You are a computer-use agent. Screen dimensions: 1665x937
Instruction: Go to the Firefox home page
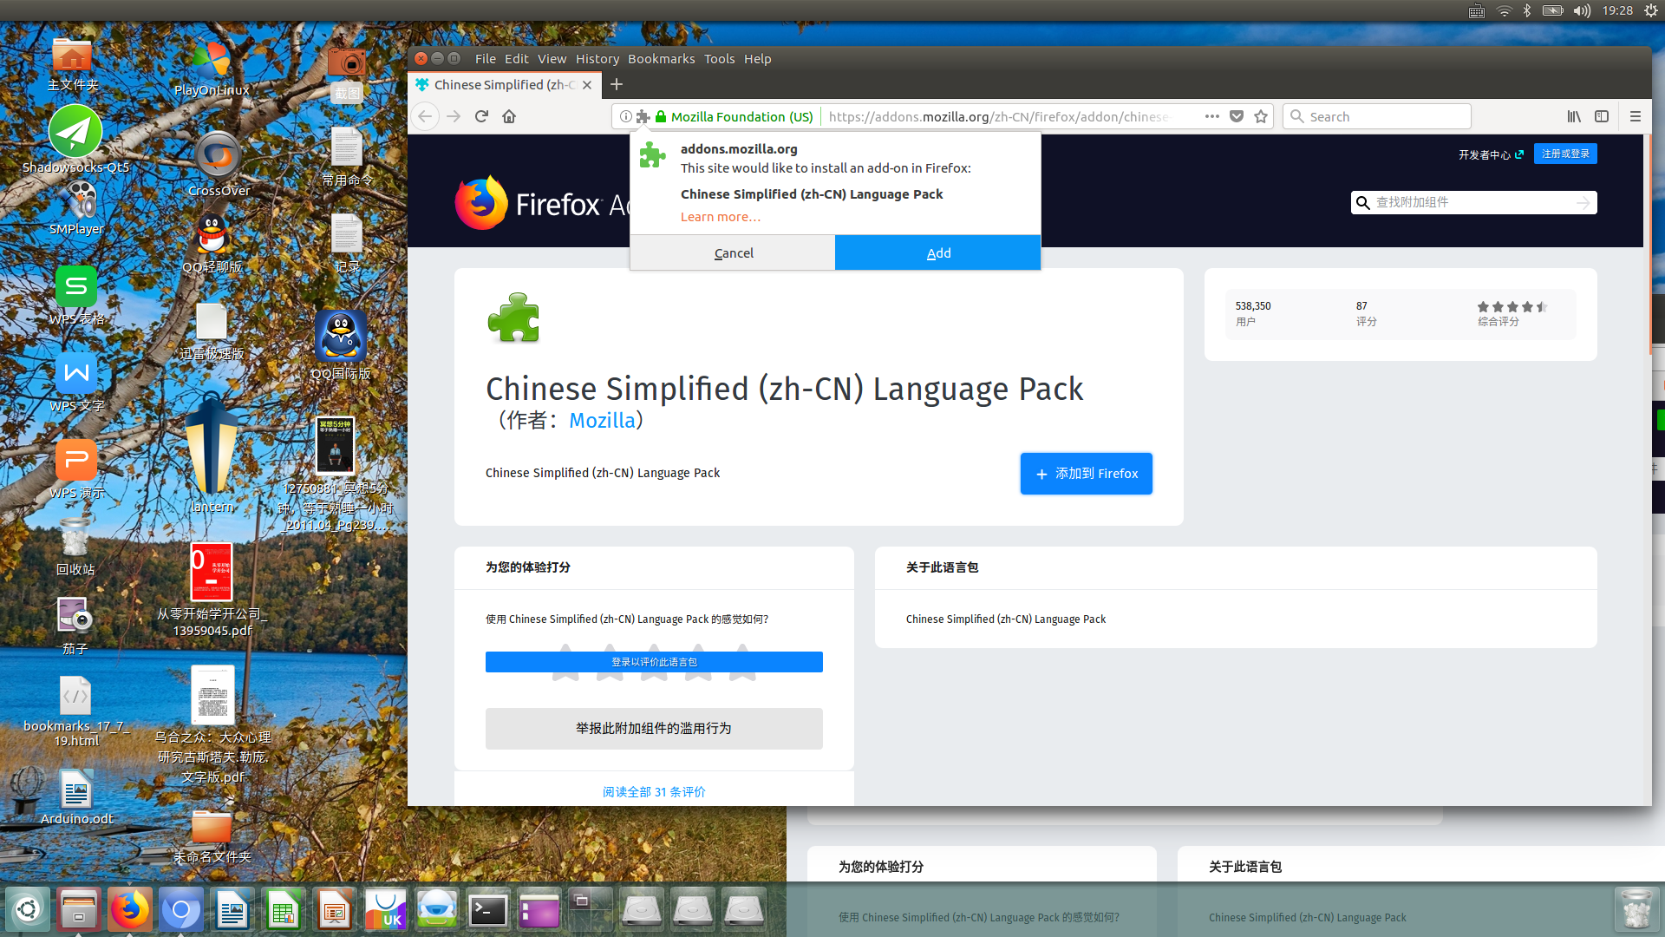click(x=509, y=116)
